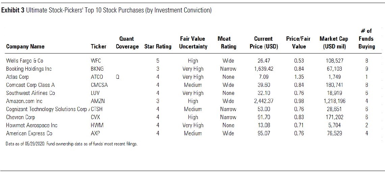
Task: Click Wells Fargo & Co company name
Action: [25, 61]
